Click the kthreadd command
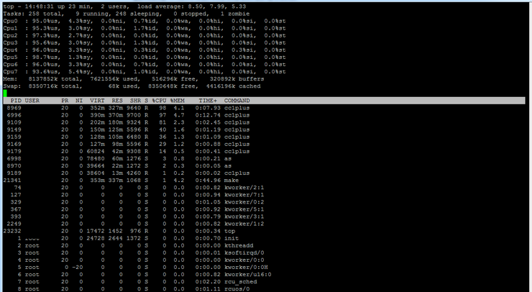 click(x=239, y=245)
